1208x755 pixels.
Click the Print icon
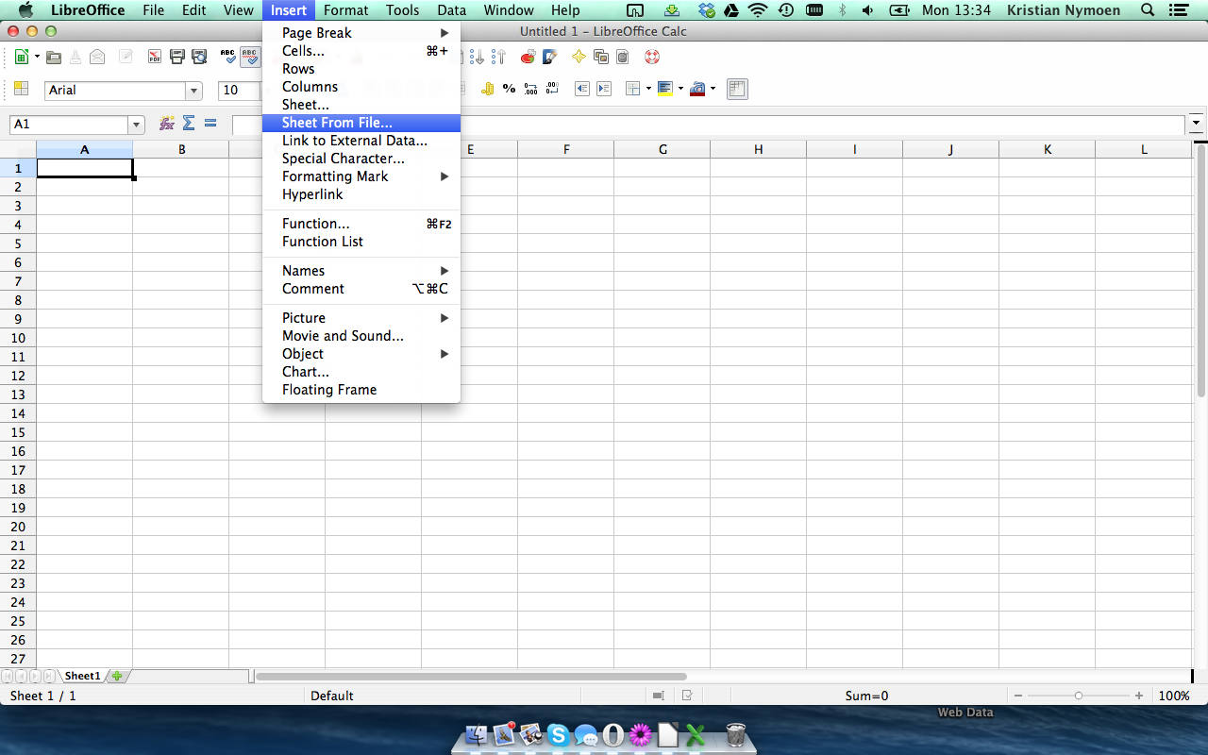pyautogui.click(x=176, y=57)
